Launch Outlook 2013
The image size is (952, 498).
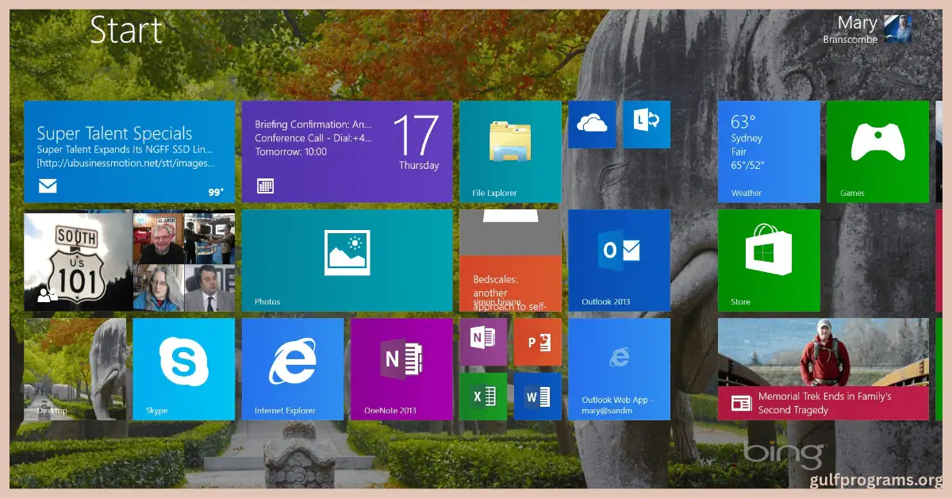619,260
